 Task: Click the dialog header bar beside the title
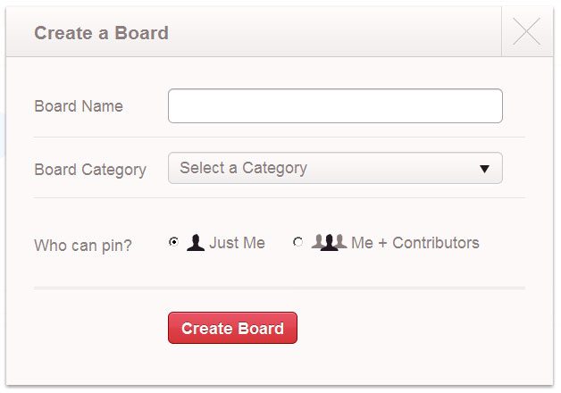[339, 33]
